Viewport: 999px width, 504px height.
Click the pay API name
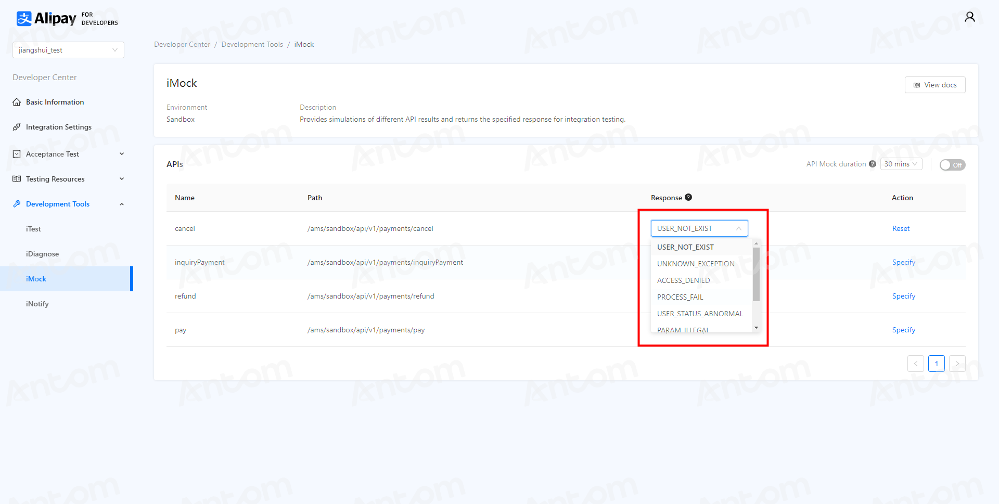(x=181, y=330)
